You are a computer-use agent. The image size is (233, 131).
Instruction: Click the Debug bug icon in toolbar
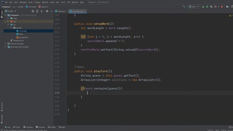(207, 7)
